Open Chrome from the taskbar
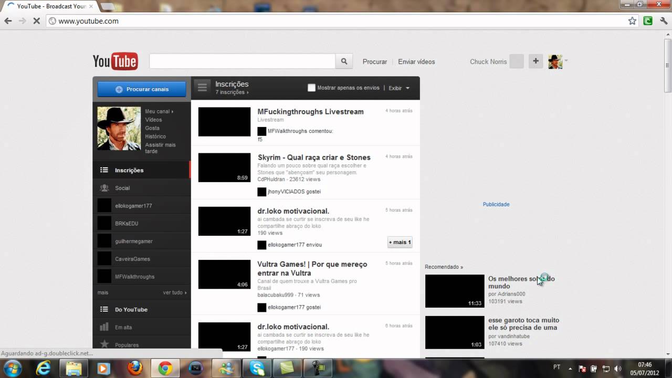This screenshot has height=378, width=672. (x=165, y=369)
